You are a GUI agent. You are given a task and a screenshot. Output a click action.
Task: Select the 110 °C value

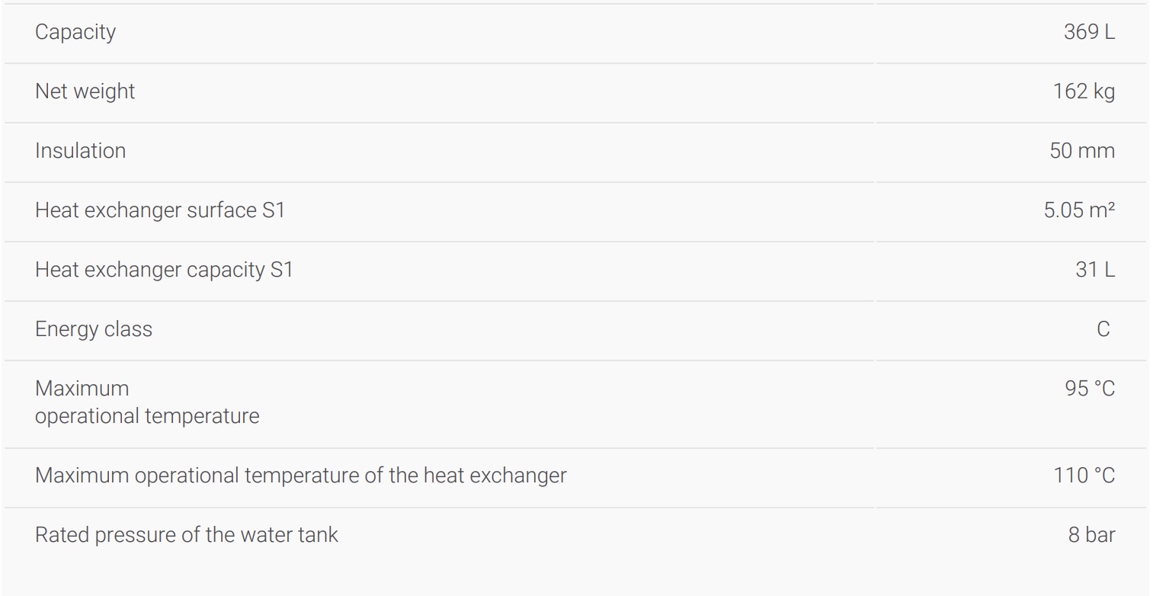[x=1084, y=476]
